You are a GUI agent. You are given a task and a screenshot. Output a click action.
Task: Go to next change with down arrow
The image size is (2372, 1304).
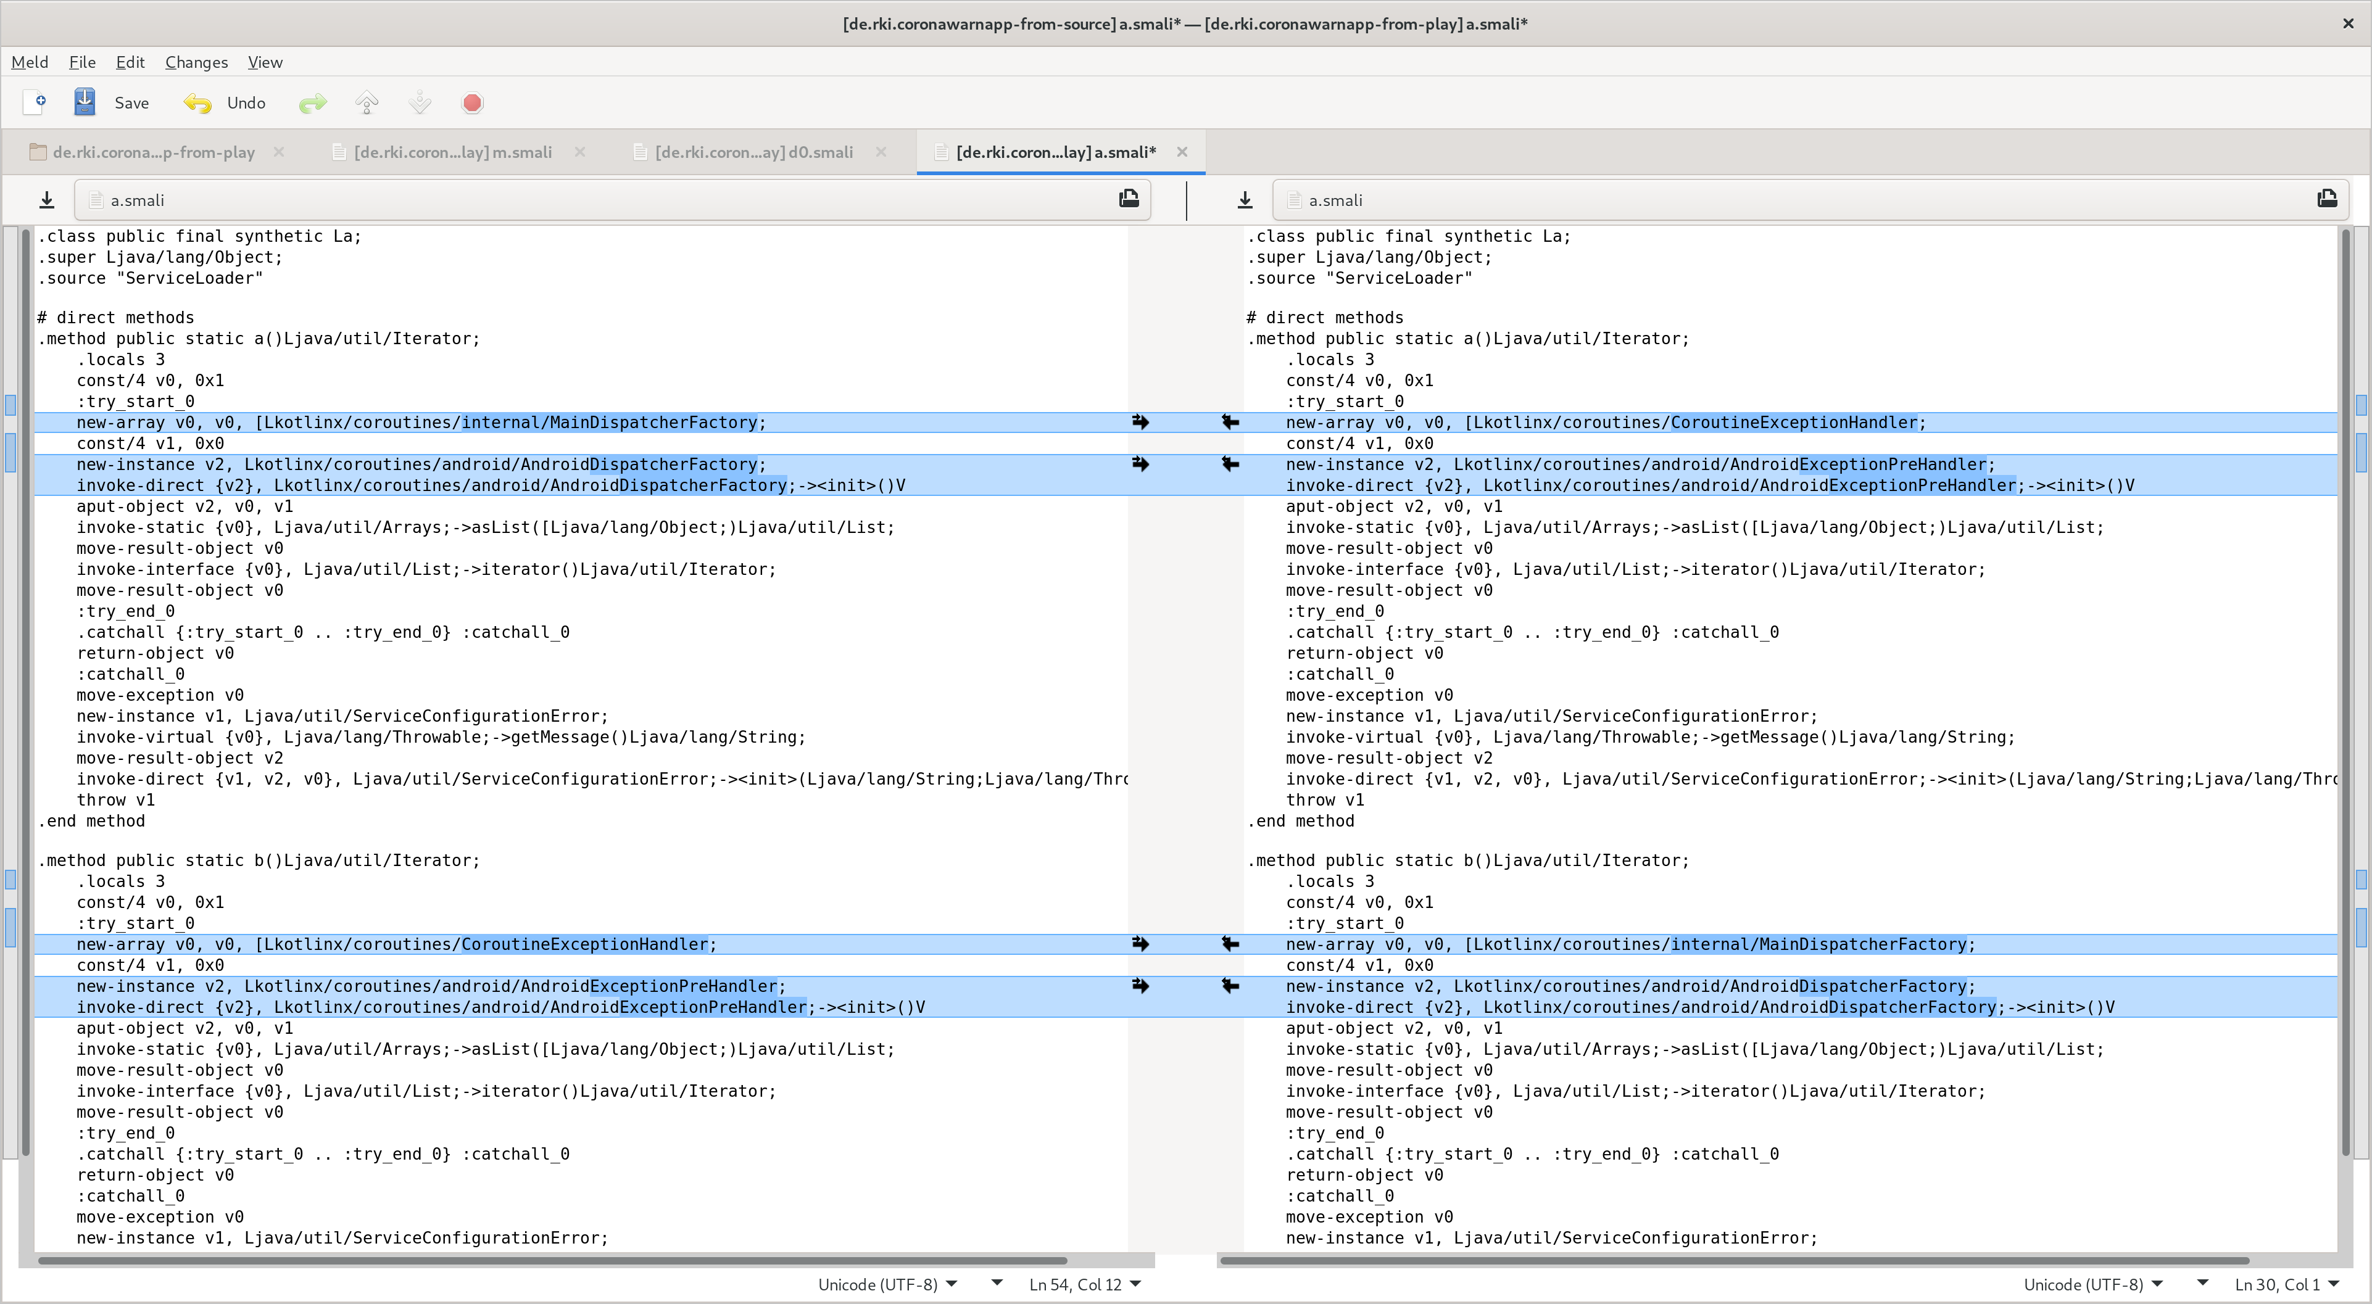click(x=420, y=103)
